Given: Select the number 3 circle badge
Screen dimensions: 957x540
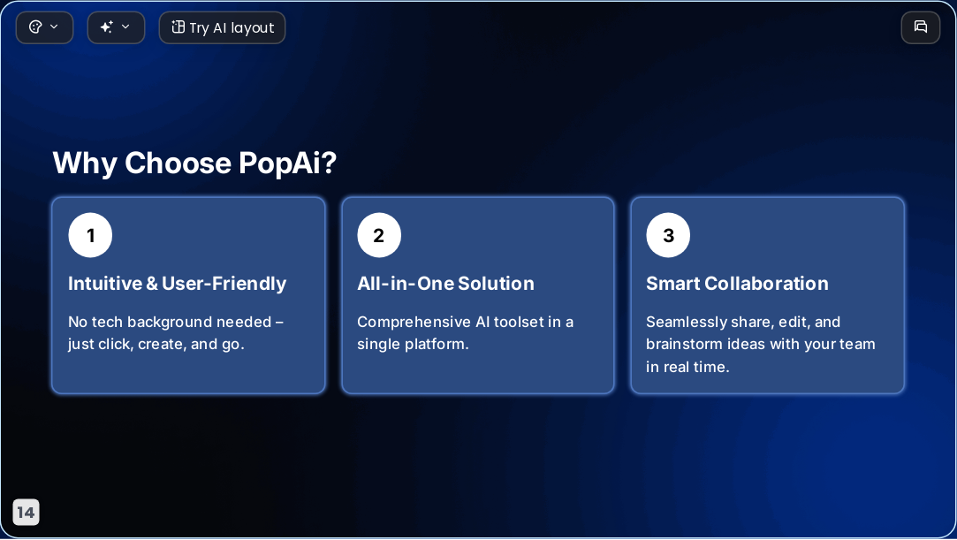Looking at the screenshot, I should [x=668, y=235].
